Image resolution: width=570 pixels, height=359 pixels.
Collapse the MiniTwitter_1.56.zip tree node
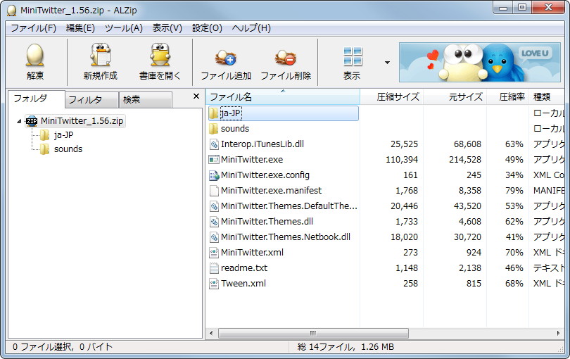[x=19, y=121]
